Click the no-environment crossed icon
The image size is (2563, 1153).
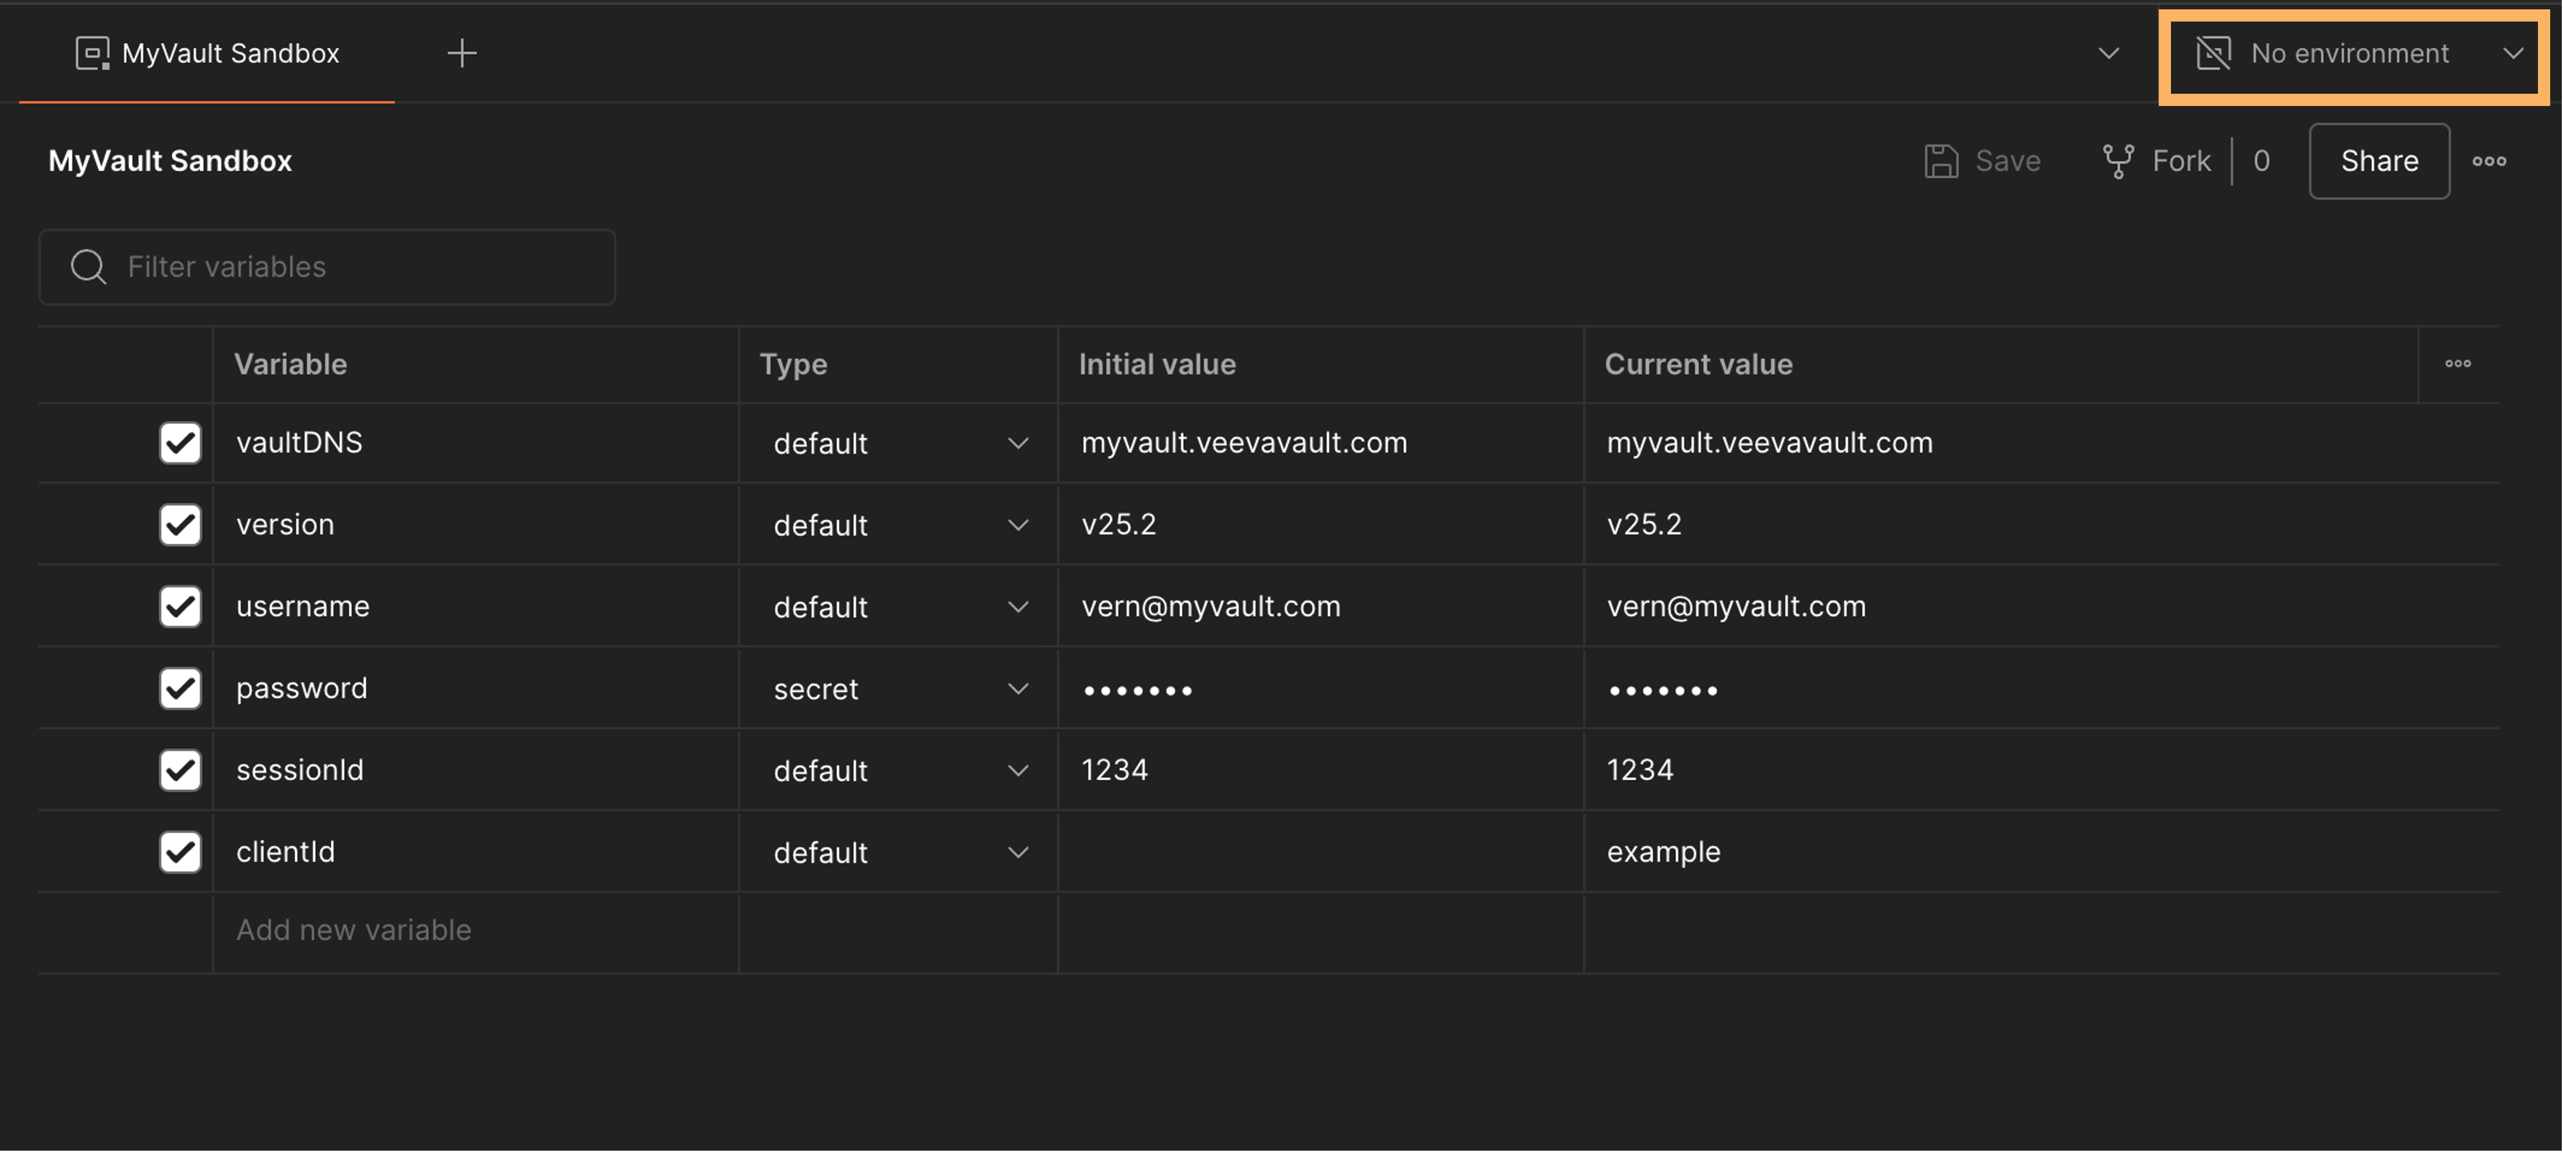point(2213,54)
